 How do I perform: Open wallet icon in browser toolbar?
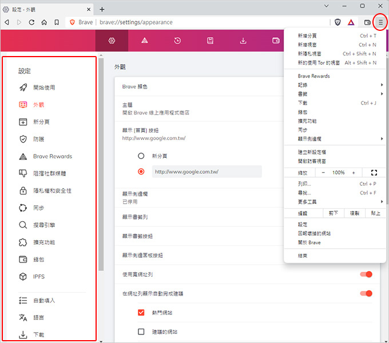point(367,22)
